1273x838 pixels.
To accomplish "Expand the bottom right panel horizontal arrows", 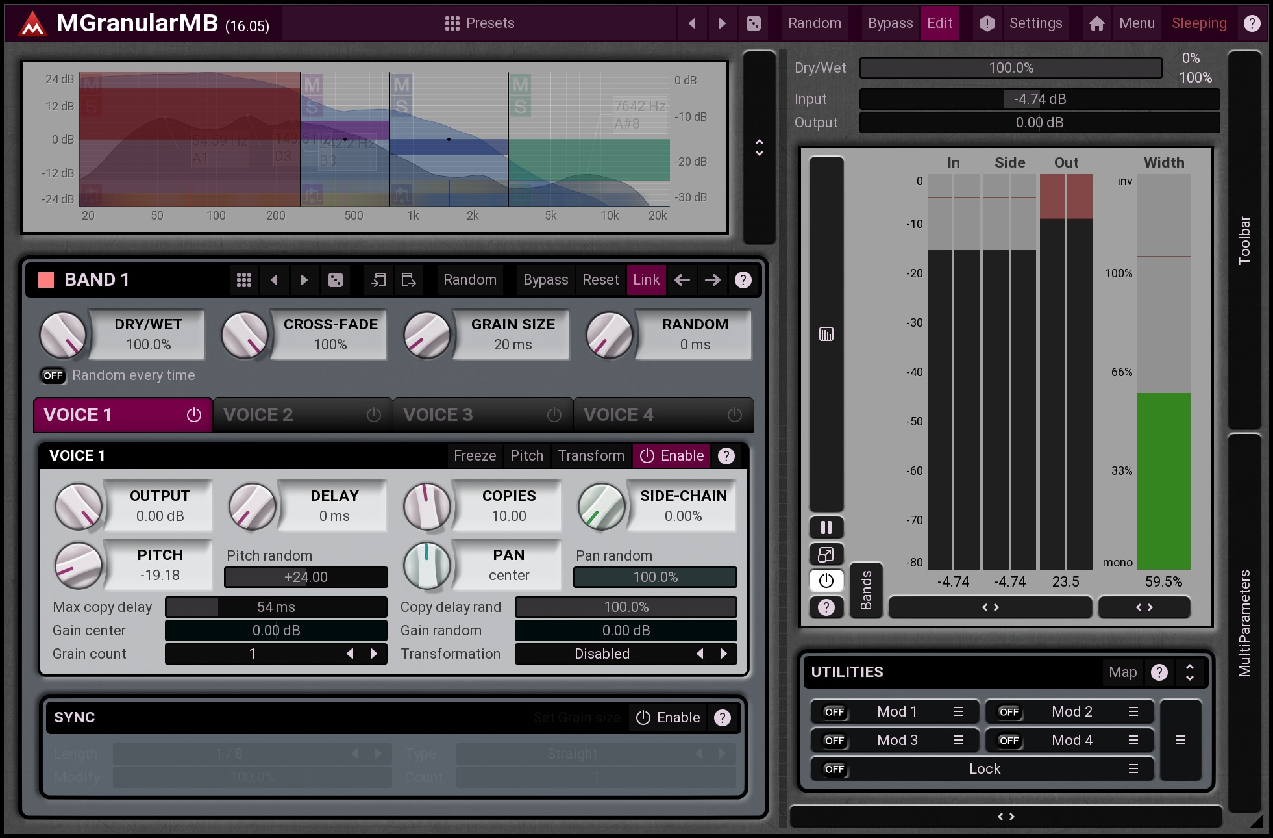I will 1006,817.
